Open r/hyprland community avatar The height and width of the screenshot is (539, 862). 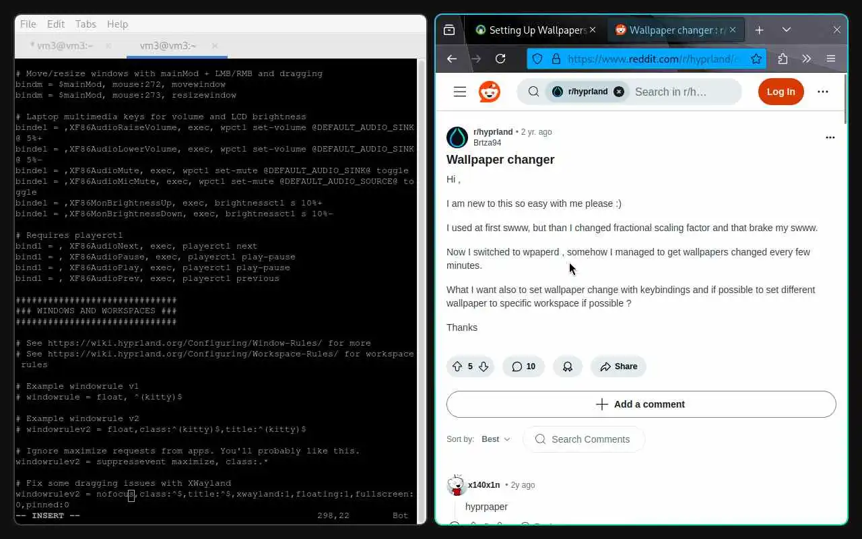tap(457, 137)
